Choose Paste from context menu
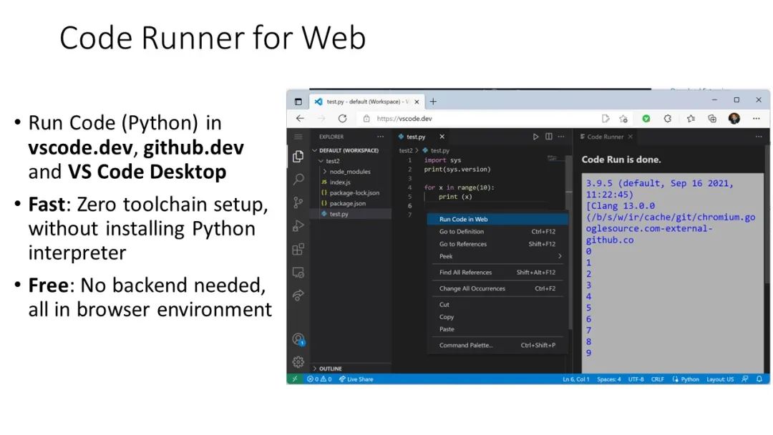This screenshot has width=773, height=435. pyautogui.click(x=497, y=329)
